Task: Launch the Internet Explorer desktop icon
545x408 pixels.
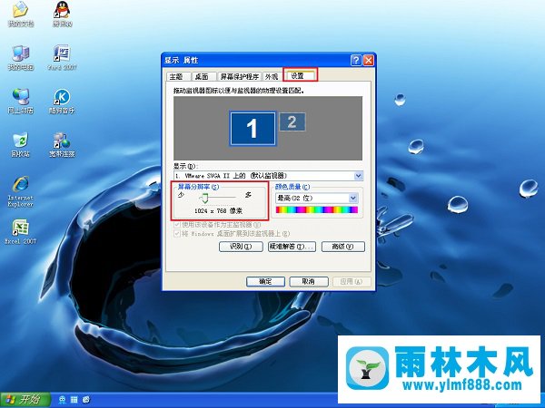Action: 21,191
